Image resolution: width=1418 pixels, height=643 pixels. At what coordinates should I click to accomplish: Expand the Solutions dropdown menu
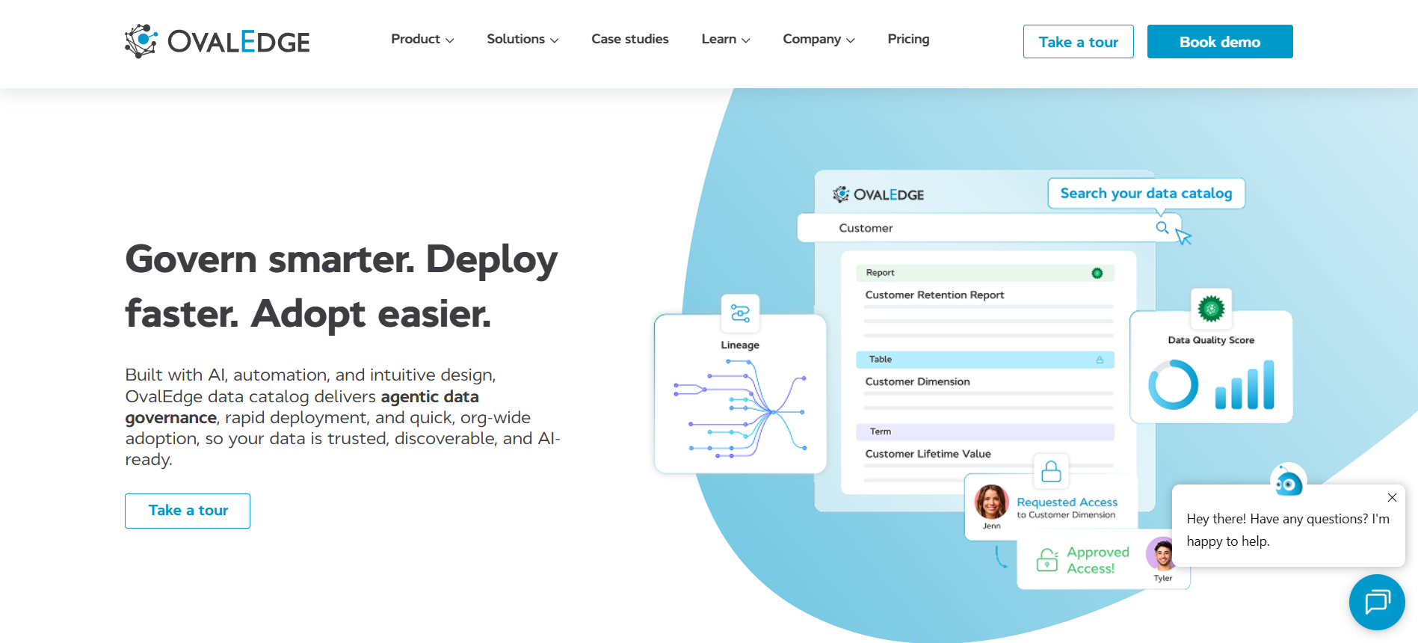[x=522, y=39]
